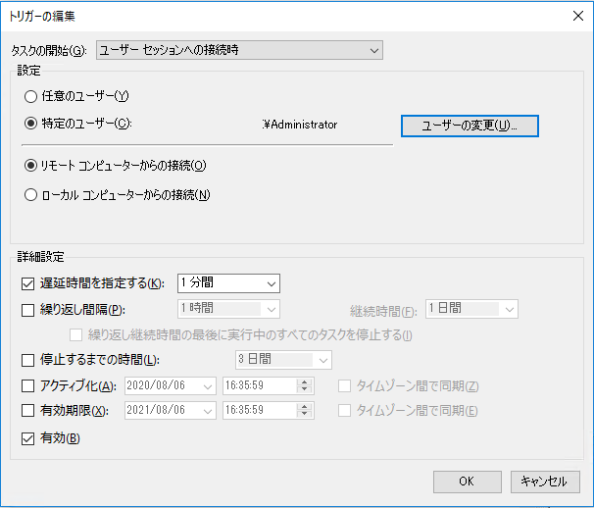Enable the 停止するまでの時間 checkbox
The image size is (594, 508).
(27, 360)
